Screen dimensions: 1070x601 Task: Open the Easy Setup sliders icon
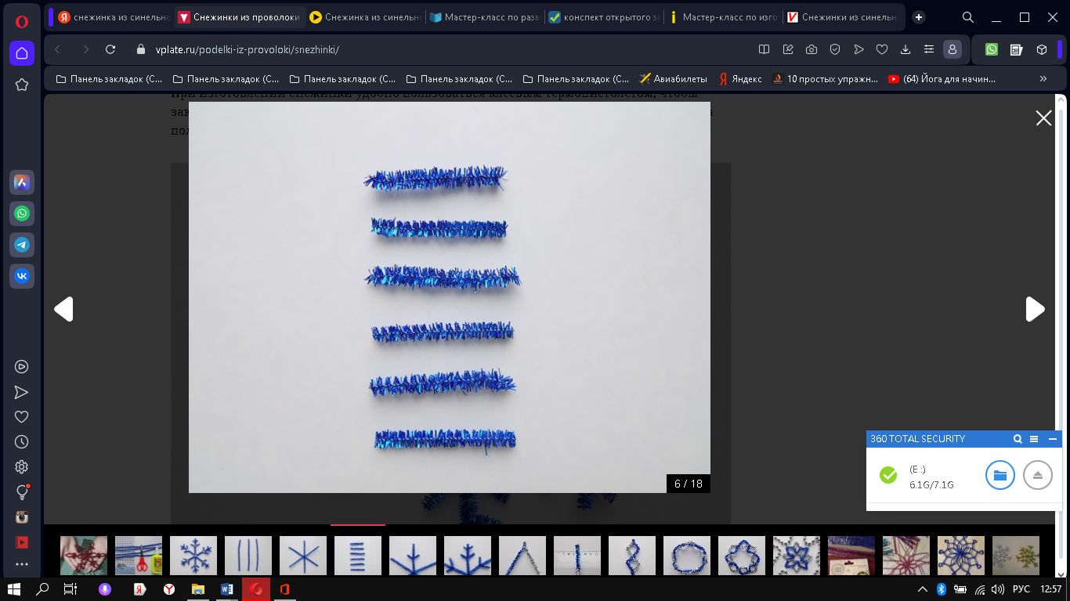[x=929, y=49]
